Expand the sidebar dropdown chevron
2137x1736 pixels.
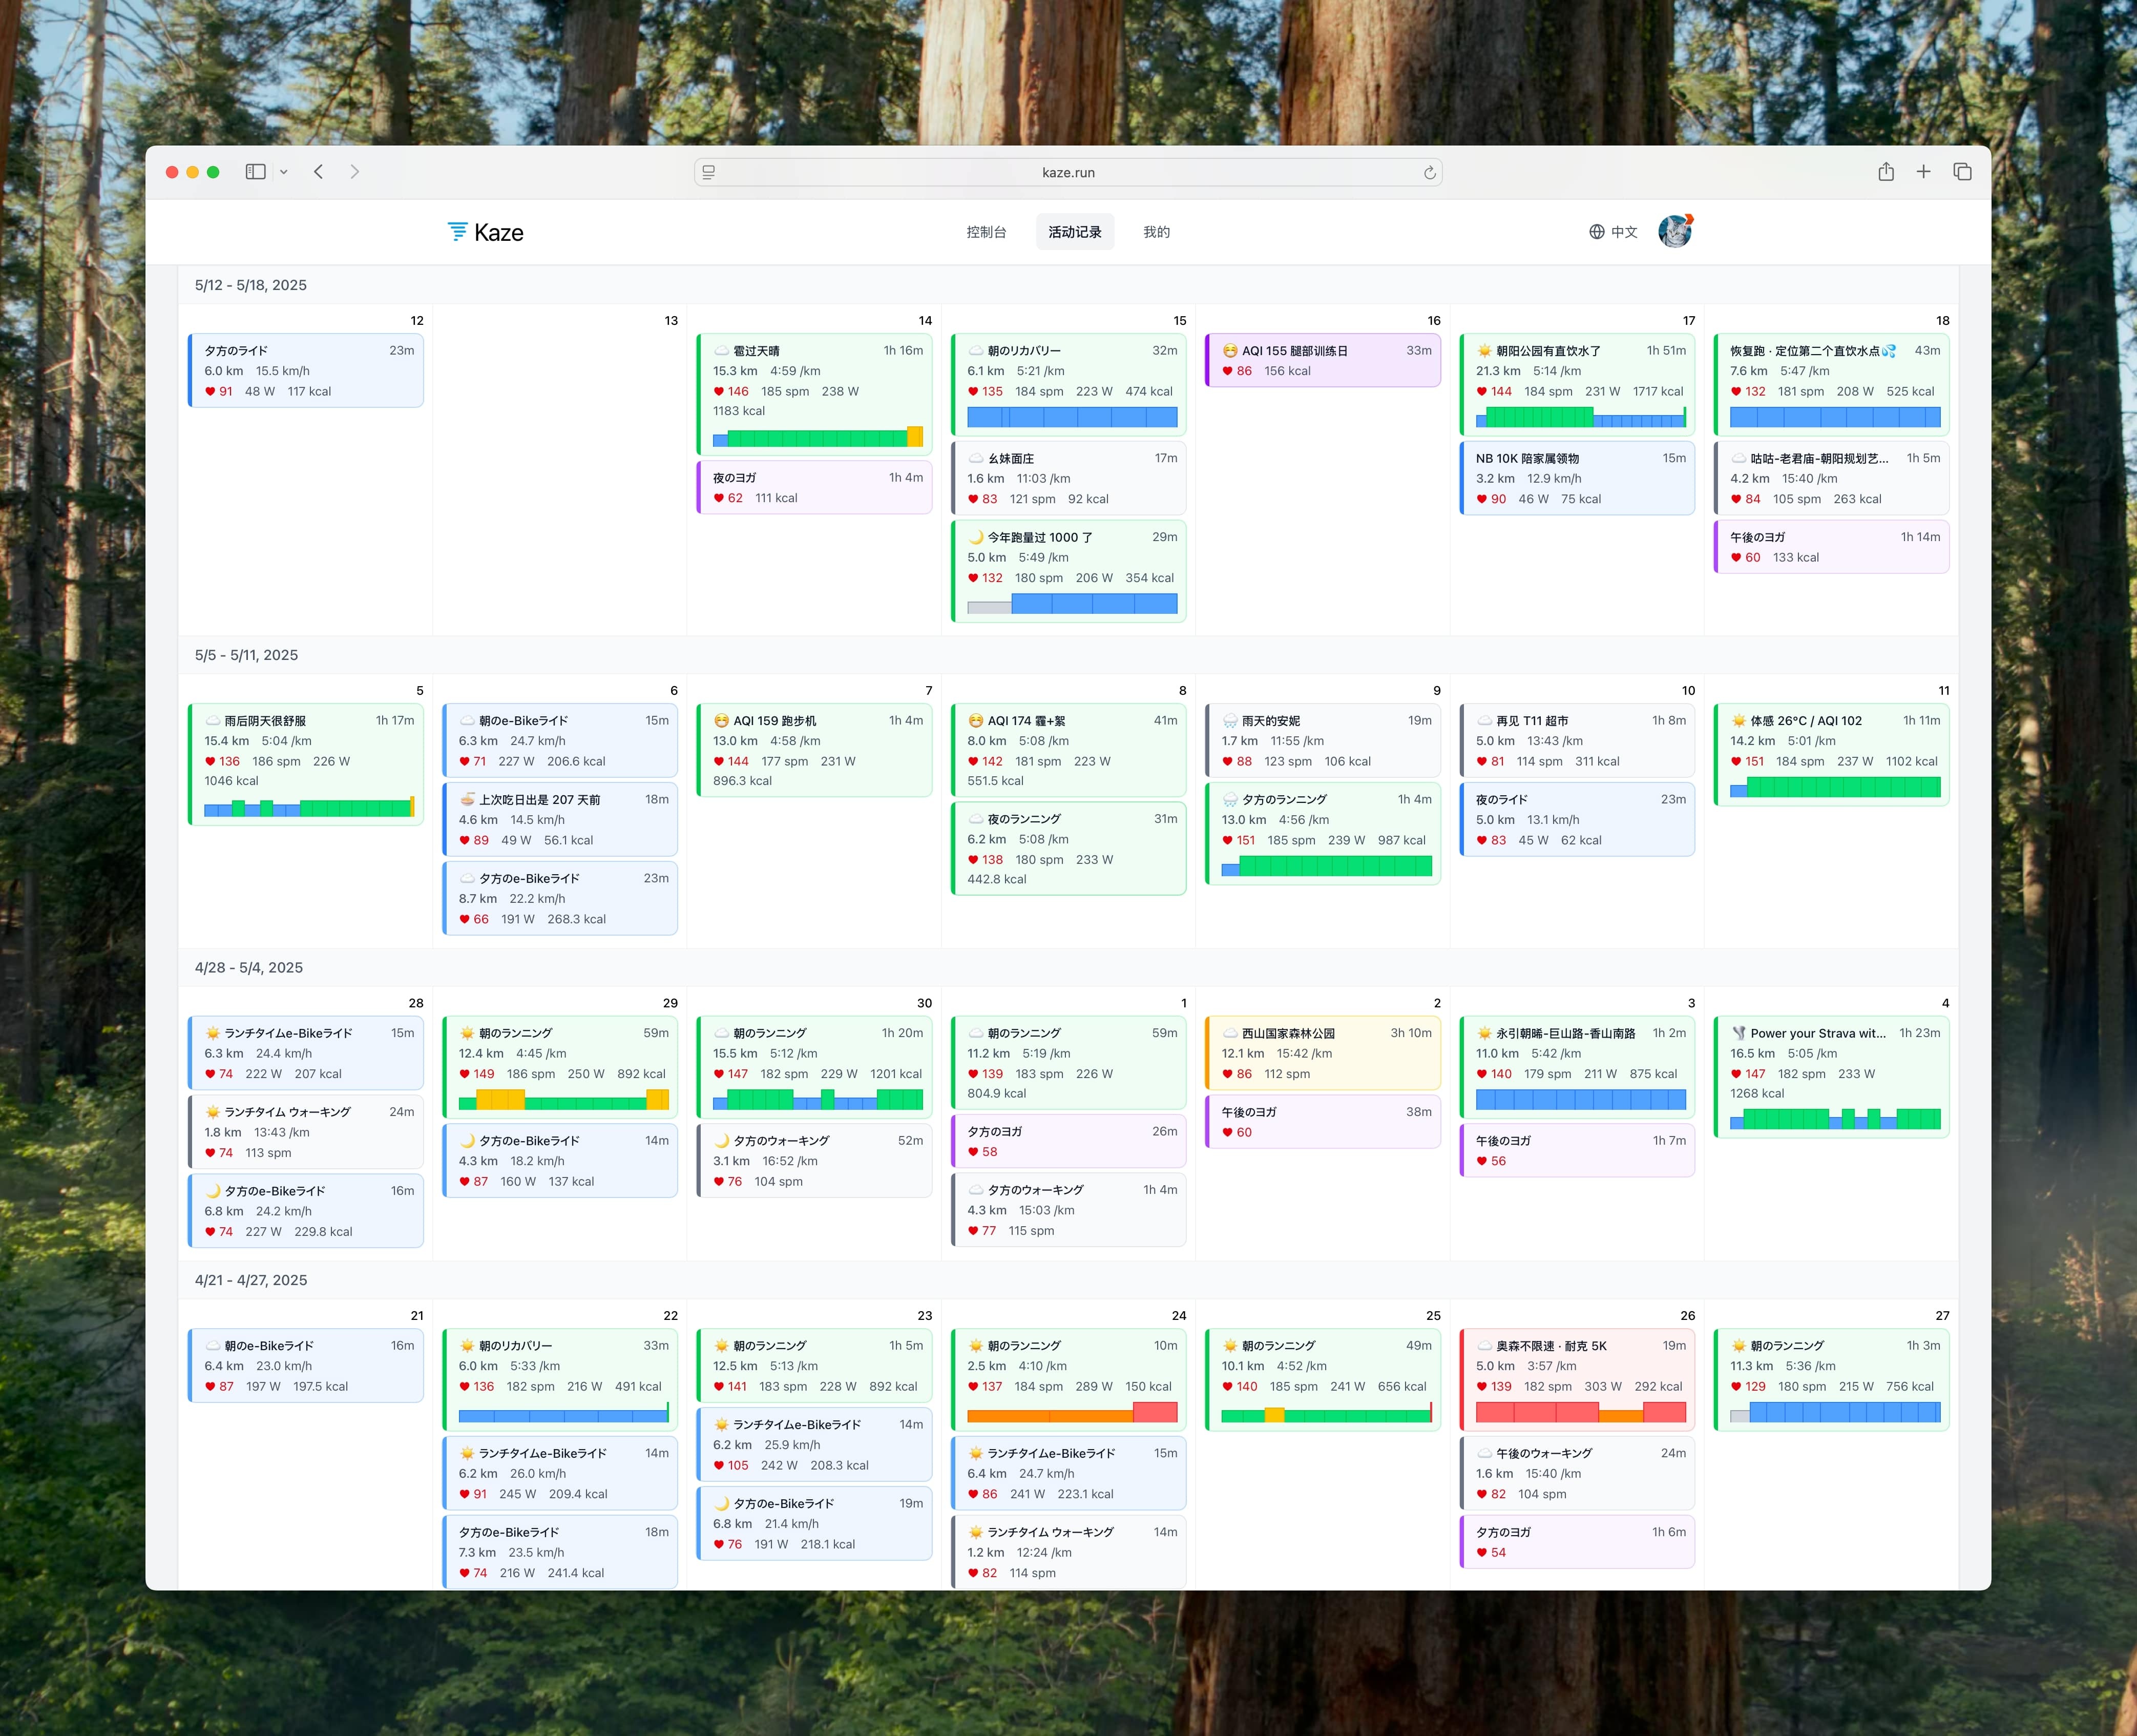click(284, 172)
